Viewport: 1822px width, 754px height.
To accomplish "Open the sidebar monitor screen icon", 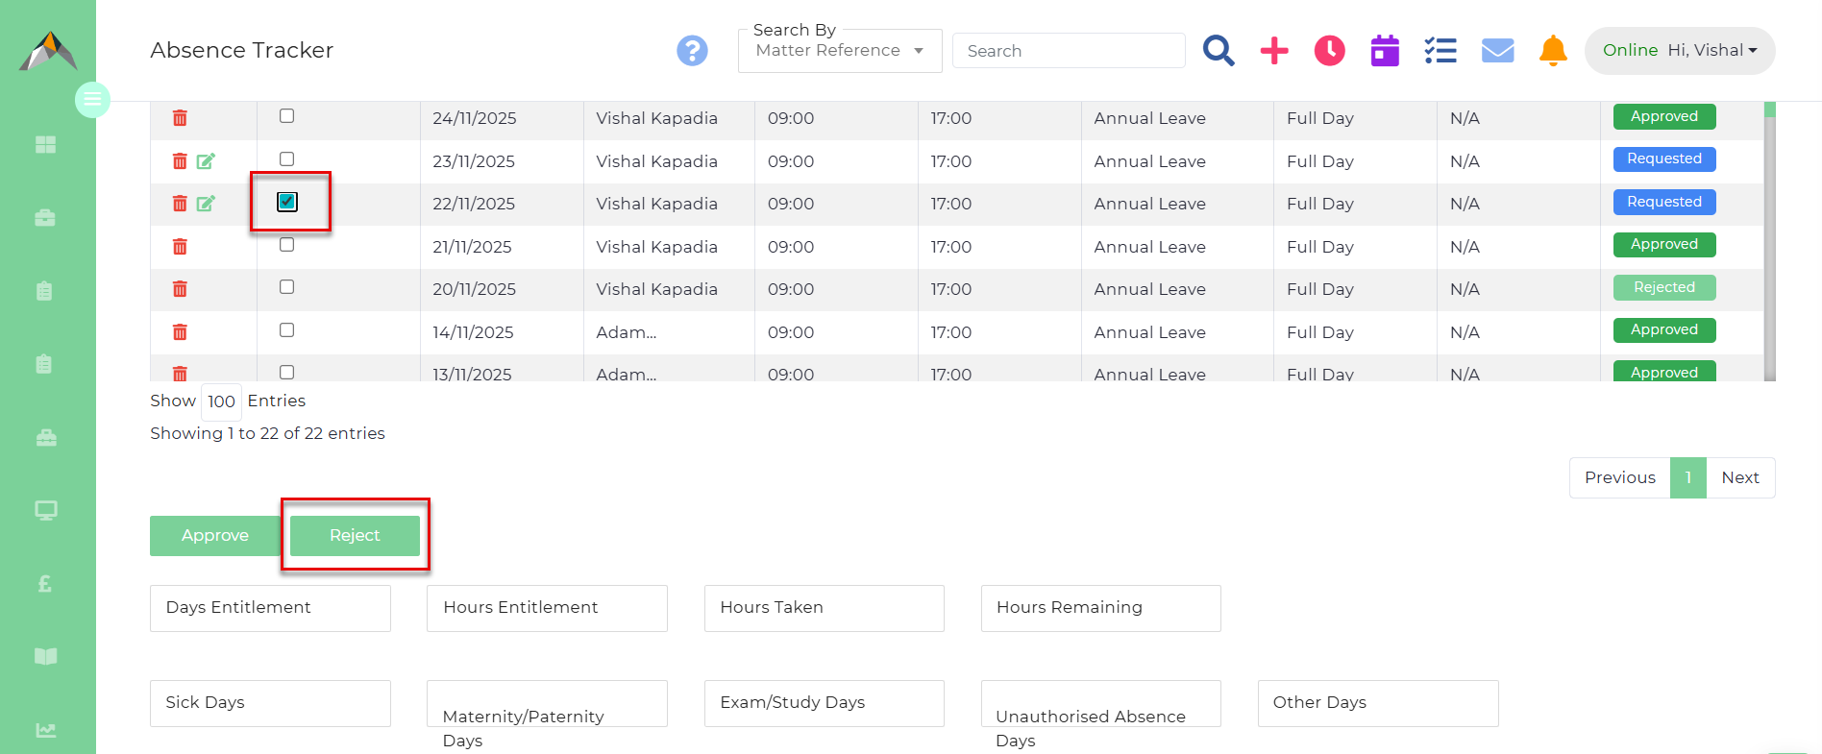I will pyautogui.click(x=45, y=510).
